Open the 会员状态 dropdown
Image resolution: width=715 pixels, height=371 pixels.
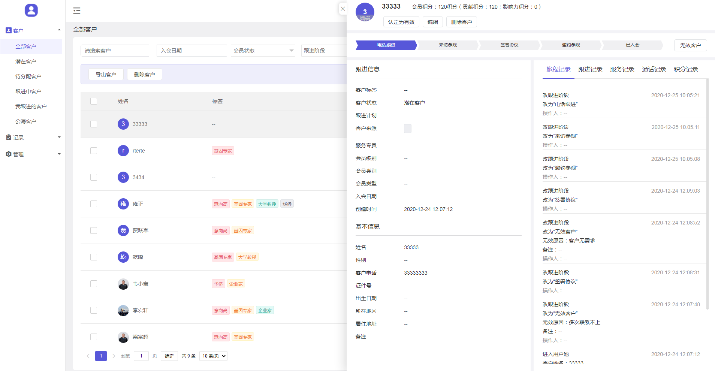click(263, 51)
